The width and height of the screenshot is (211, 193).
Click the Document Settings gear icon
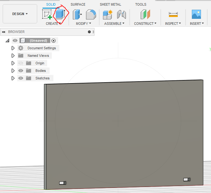click(21, 48)
